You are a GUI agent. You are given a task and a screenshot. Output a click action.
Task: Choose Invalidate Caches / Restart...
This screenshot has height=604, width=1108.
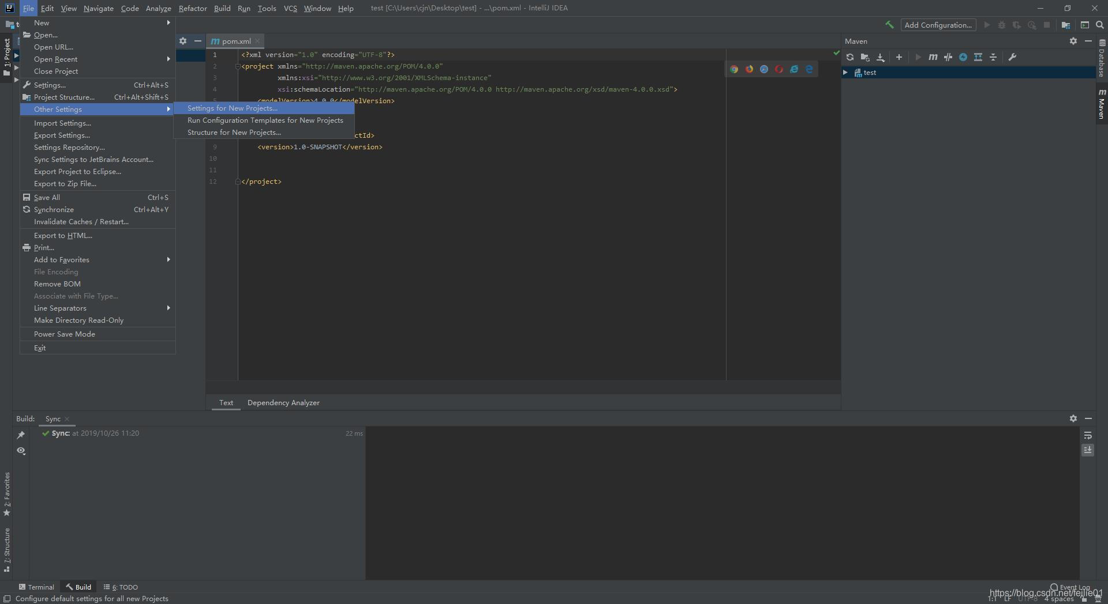pos(98,222)
